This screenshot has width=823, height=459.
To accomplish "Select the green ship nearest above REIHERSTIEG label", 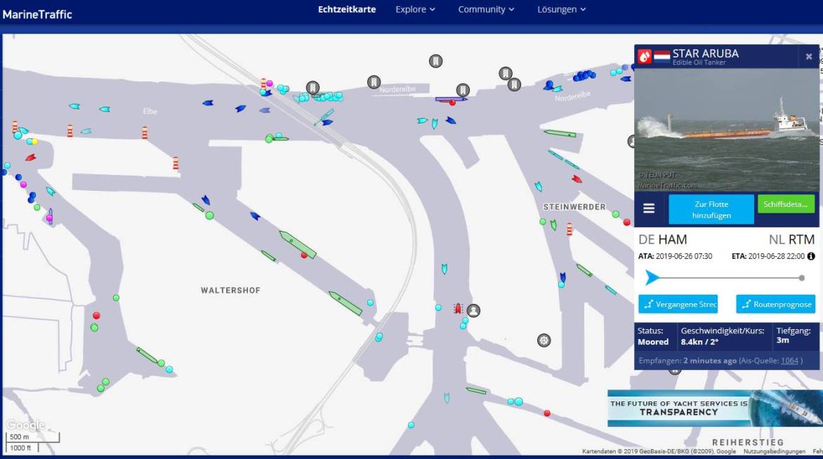I will (476, 390).
